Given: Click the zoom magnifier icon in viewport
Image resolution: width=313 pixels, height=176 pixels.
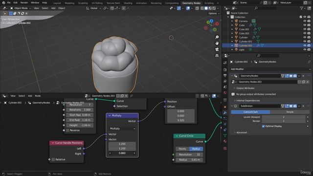Looking at the screenshot, I should [217, 37].
